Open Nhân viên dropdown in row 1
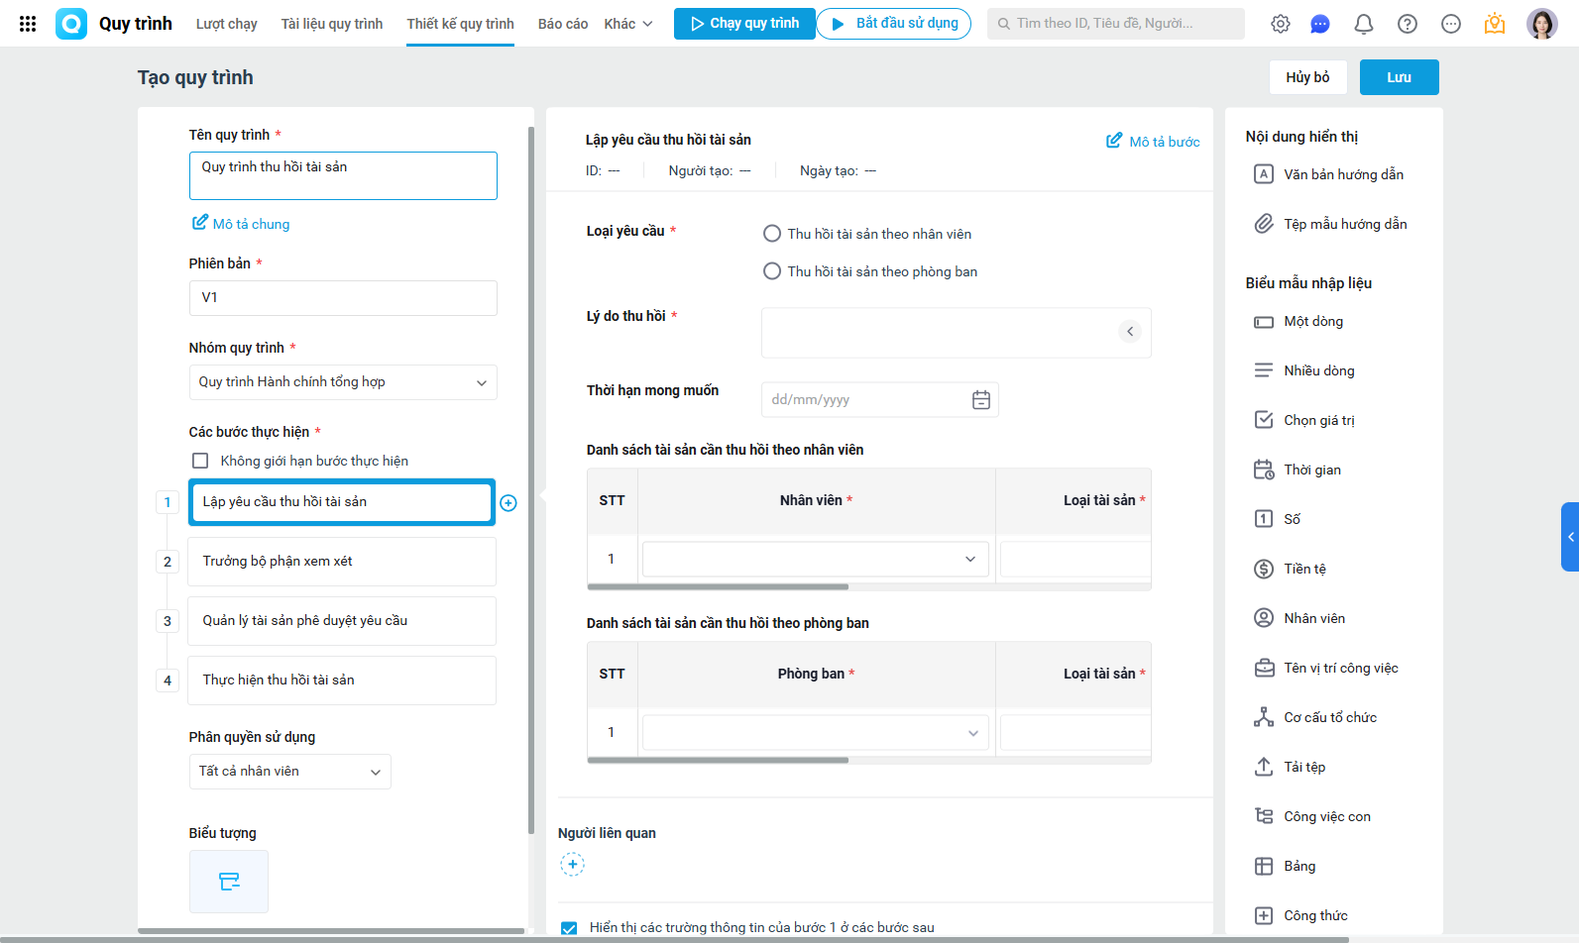 (816, 559)
